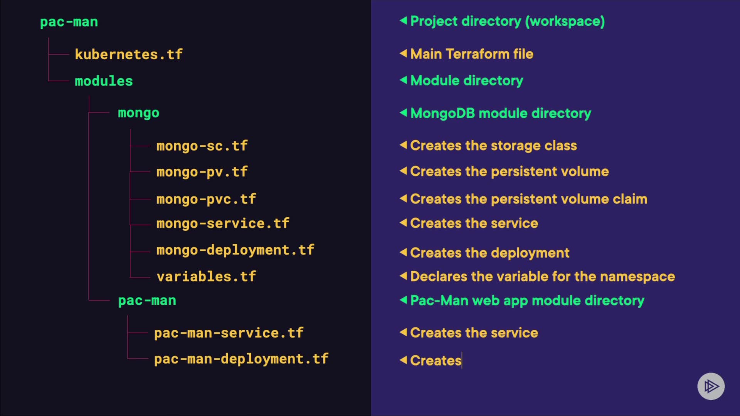Open the mongo-deployment.tf file
Screen dimensions: 740x416
tap(235, 250)
